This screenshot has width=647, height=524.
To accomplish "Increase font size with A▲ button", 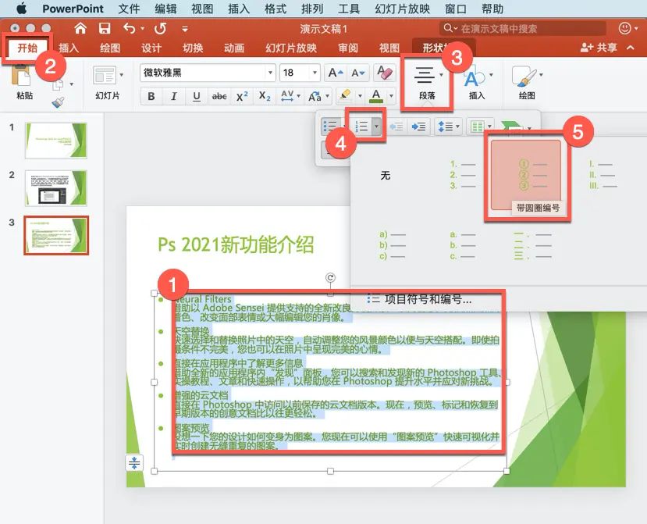I will (336, 73).
